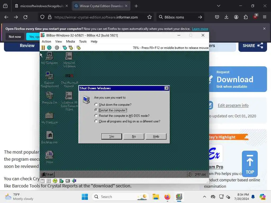Click Edit program info link

pyautogui.click(x=233, y=105)
